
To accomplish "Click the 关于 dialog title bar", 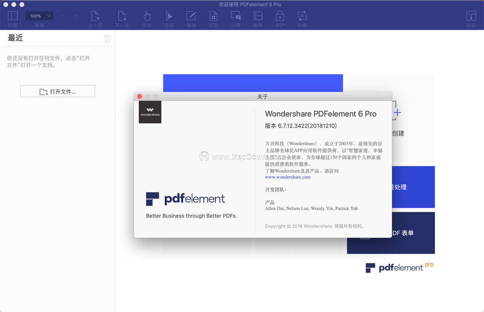I will pos(263,96).
